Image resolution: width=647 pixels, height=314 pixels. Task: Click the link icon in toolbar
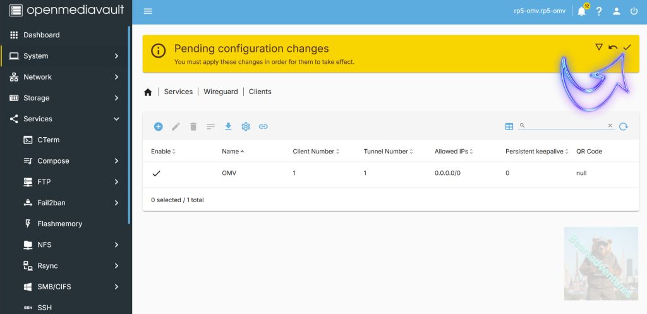pos(263,126)
